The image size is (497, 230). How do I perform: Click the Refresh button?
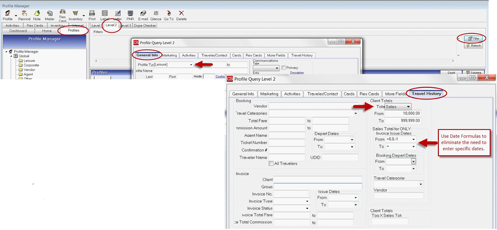(x=473, y=46)
